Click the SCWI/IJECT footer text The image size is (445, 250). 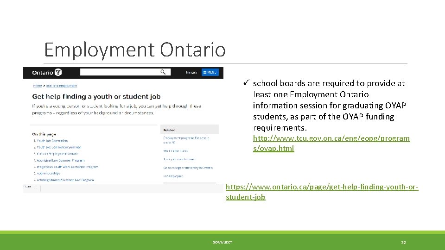coord(222,242)
